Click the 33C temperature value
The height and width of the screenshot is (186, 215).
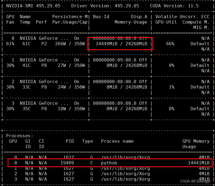pyautogui.click(x=27, y=87)
